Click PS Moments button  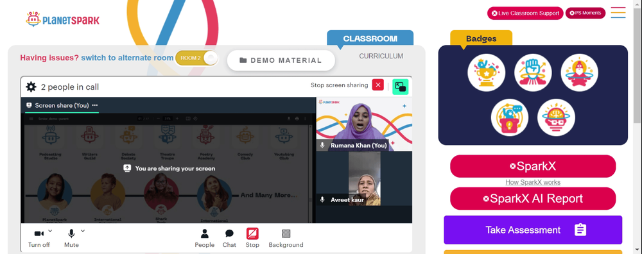586,13
